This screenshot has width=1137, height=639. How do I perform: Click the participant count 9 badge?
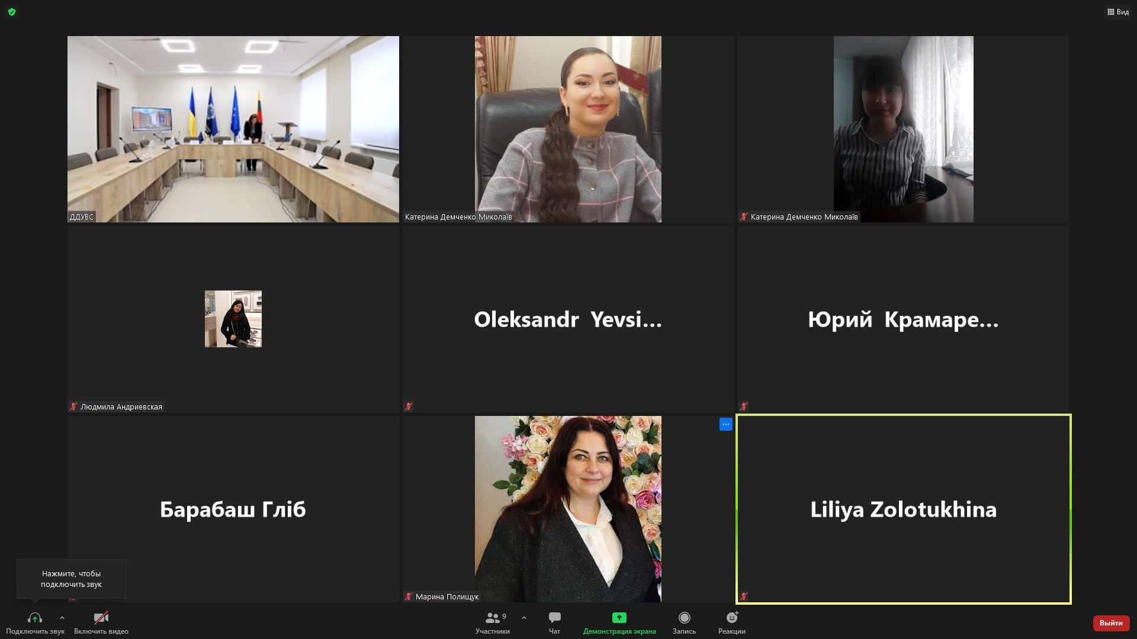504,617
